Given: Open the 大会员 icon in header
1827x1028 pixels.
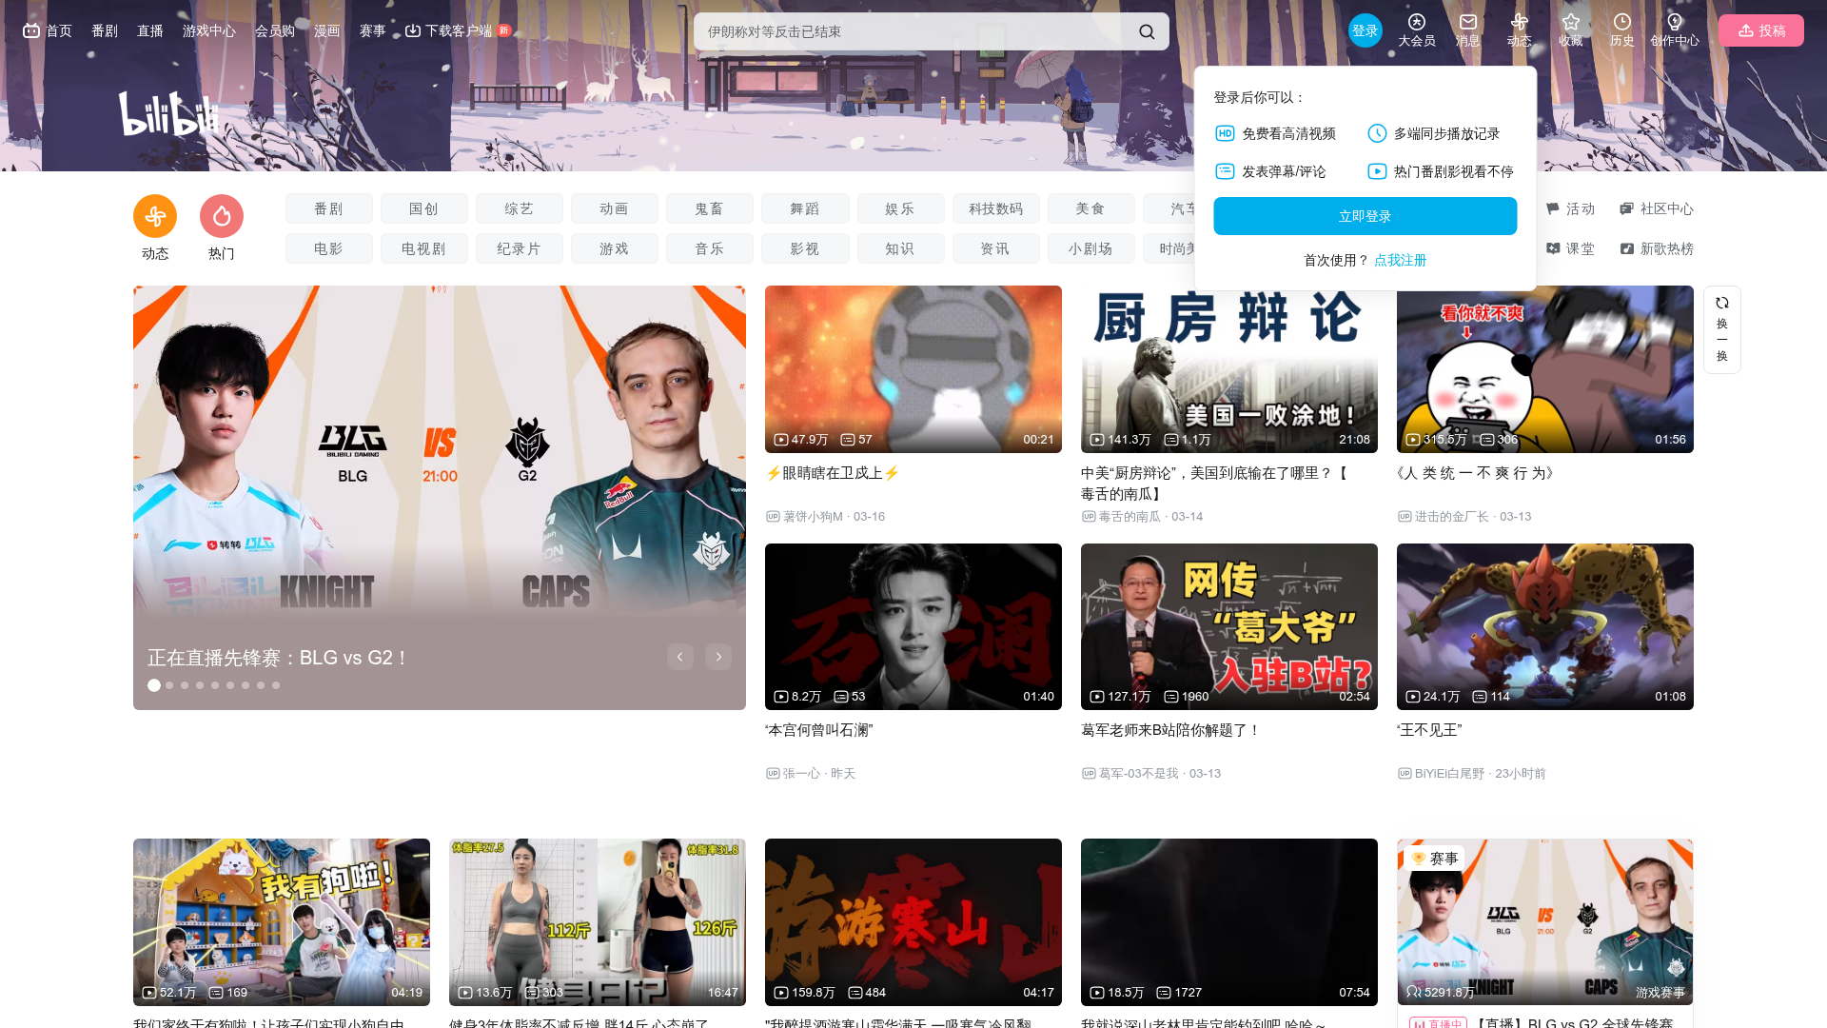Looking at the screenshot, I should tap(1417, 22).
